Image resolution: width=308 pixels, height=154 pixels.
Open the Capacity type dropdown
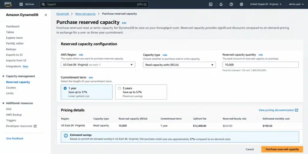179,65
